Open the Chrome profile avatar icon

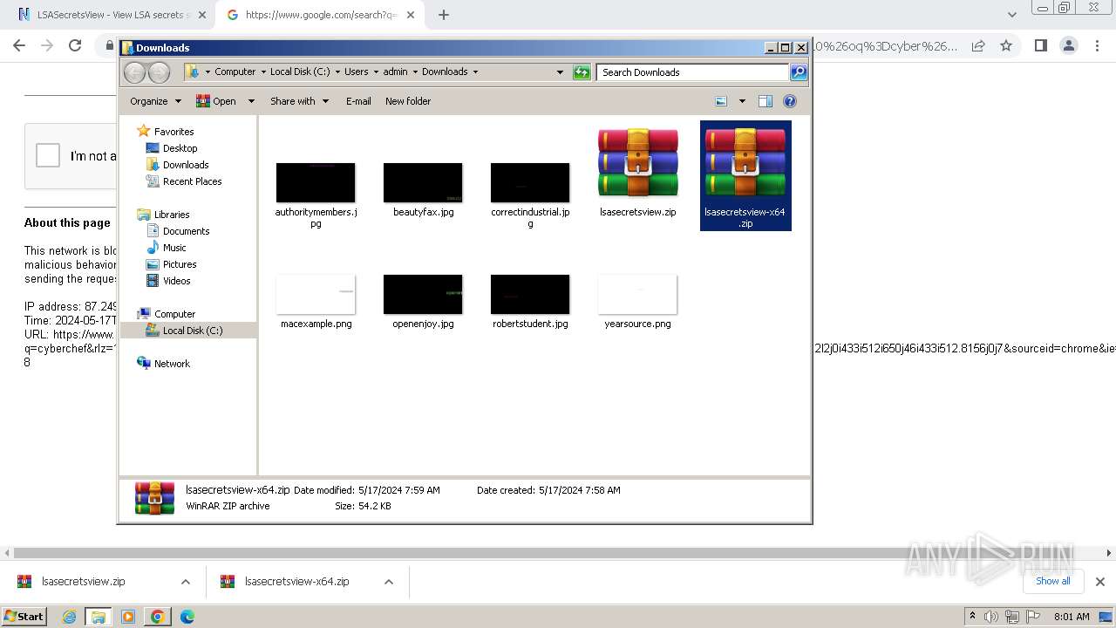1068,45
